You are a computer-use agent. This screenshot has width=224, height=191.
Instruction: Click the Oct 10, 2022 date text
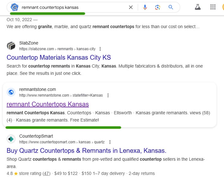19,20
